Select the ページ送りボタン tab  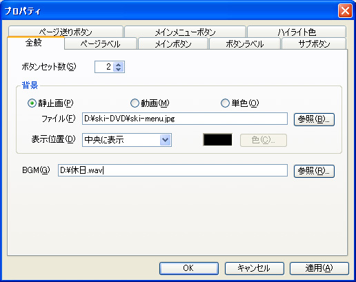click(x=66, y=32)
